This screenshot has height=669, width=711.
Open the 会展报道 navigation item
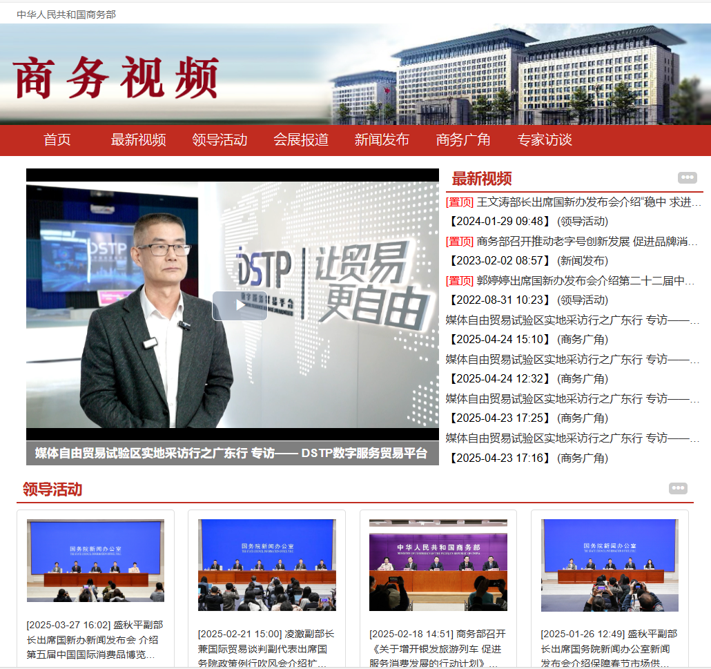point(301,139)
